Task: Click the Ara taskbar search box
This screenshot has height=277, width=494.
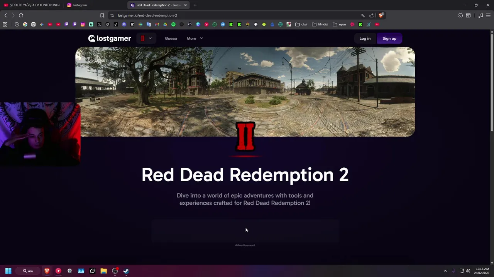Action: [x=28, y=271]
